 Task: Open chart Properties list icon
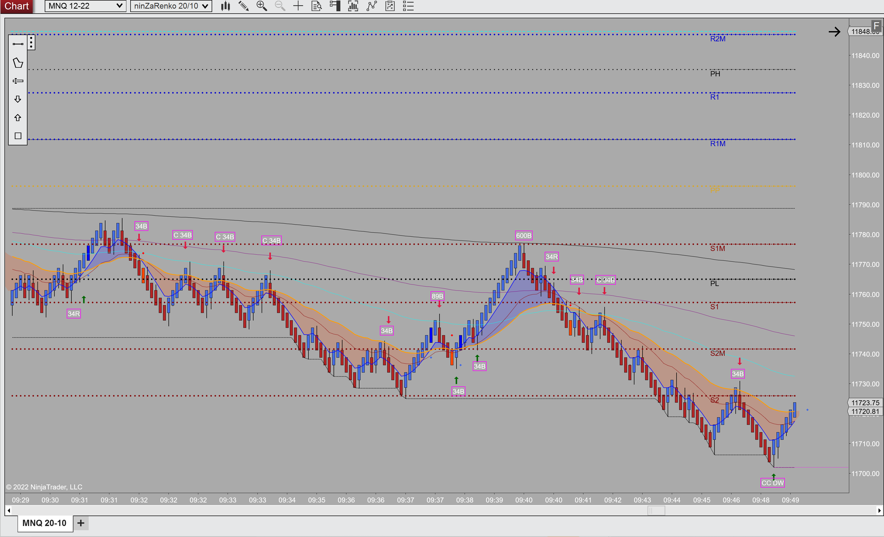coord(408,6)
